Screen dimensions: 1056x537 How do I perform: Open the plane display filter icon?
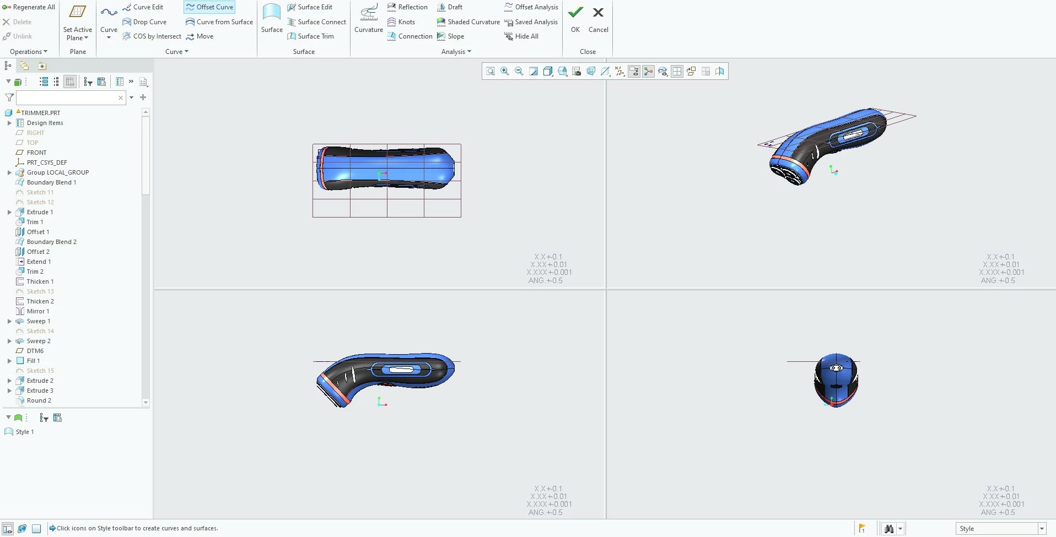pos(605,72)
